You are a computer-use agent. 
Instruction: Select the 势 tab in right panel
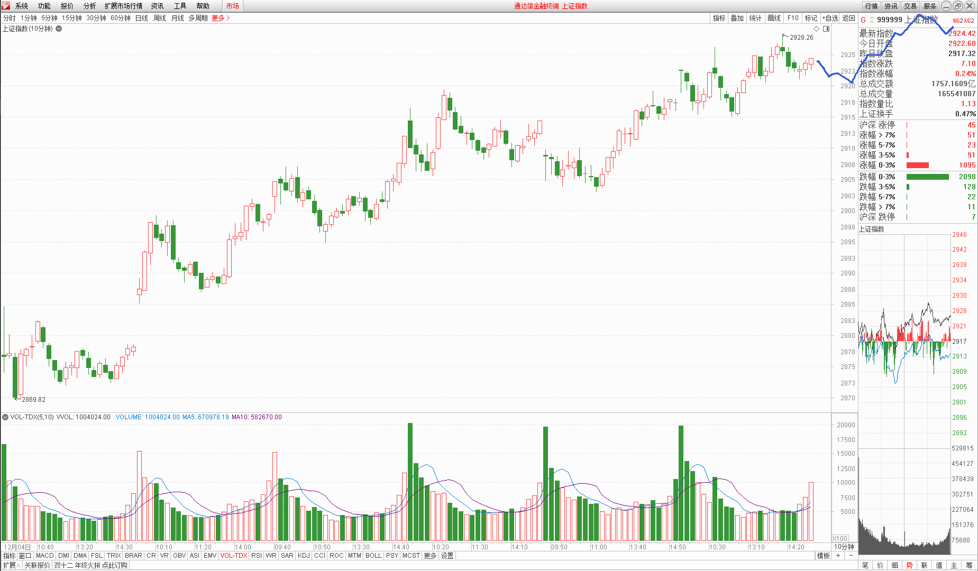(x=910, y=565)
